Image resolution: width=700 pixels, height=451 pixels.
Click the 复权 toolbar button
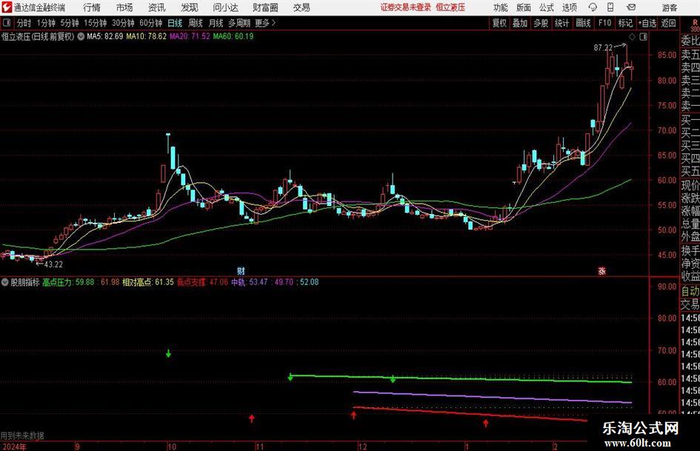pos(499,23)
